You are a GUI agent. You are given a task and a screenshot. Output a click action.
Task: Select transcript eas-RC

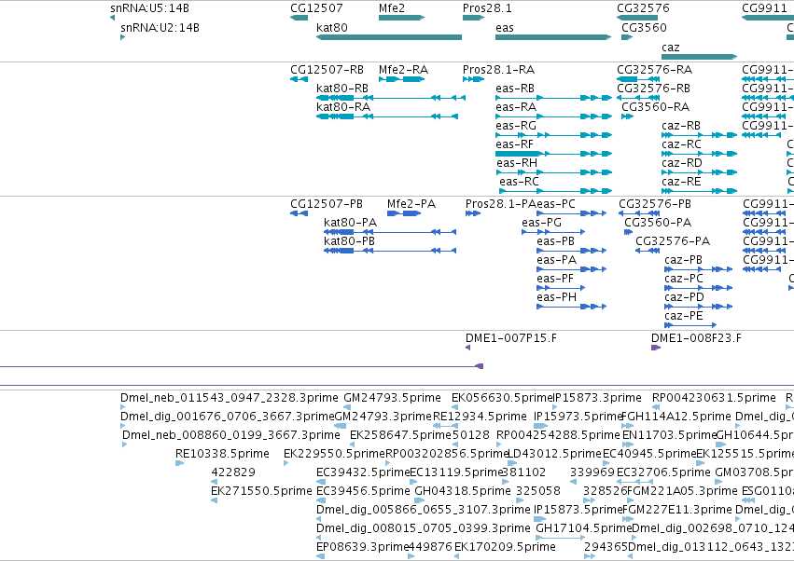[519, 182]
